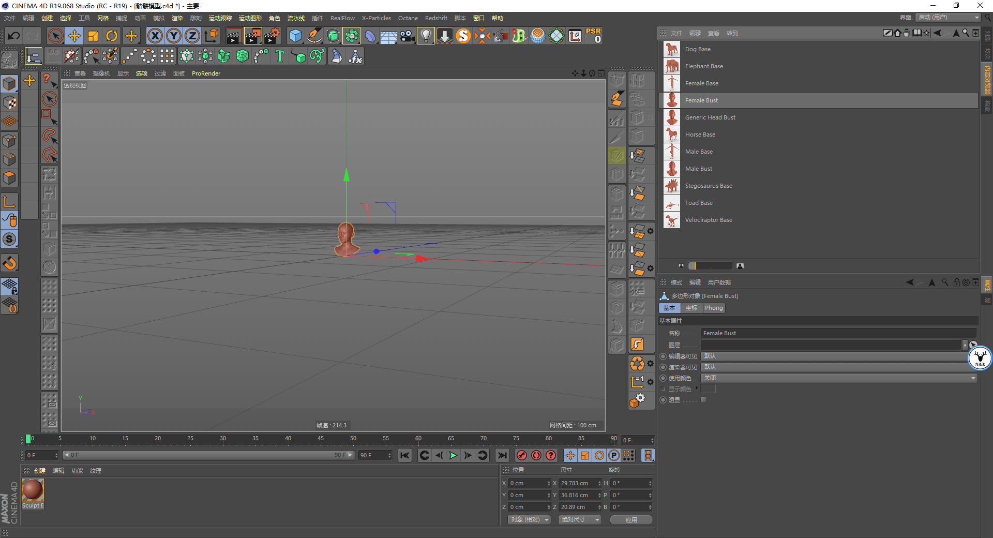Click the Light bulb object icon
This screenshot has height=538, width=993.
coord(426,36)
